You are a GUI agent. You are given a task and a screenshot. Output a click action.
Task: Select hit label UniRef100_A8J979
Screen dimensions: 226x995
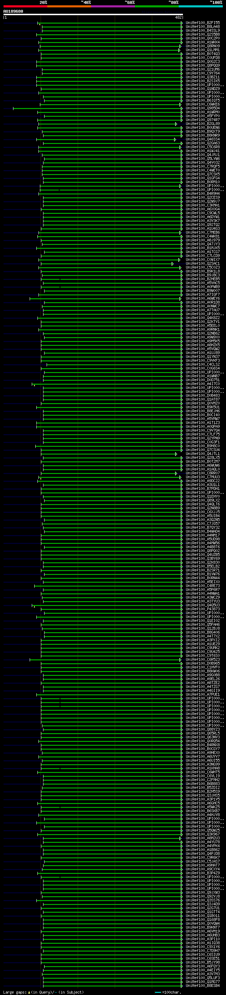202,240
